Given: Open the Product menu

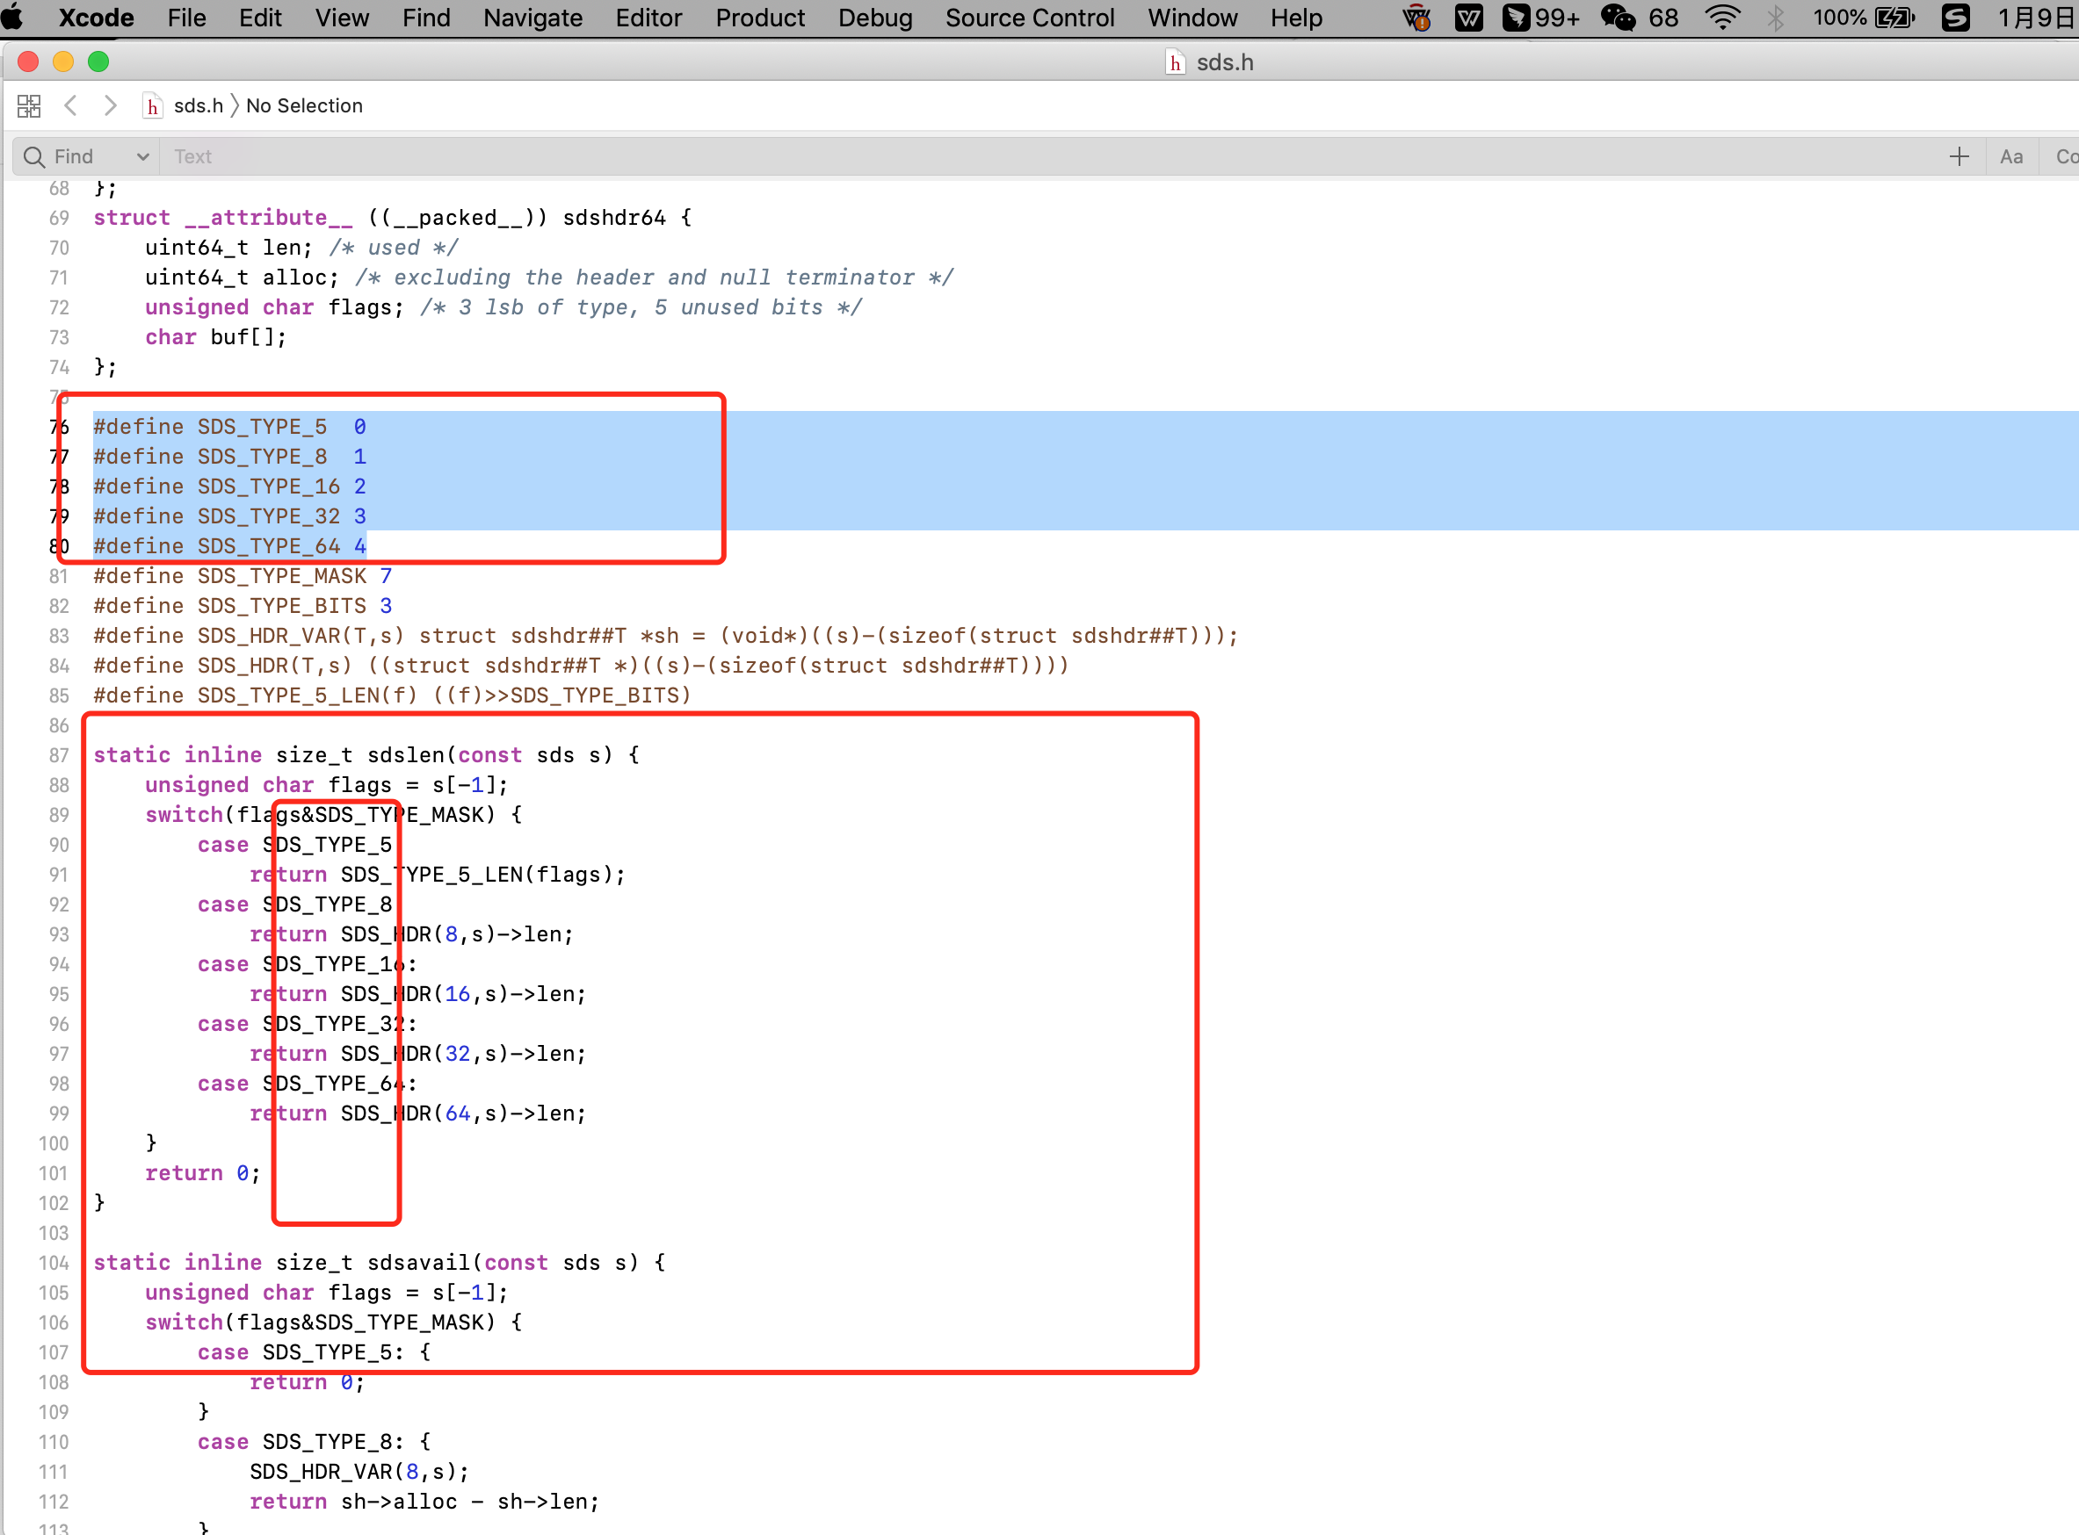Looking at the screenshot, I should (759, 18).
